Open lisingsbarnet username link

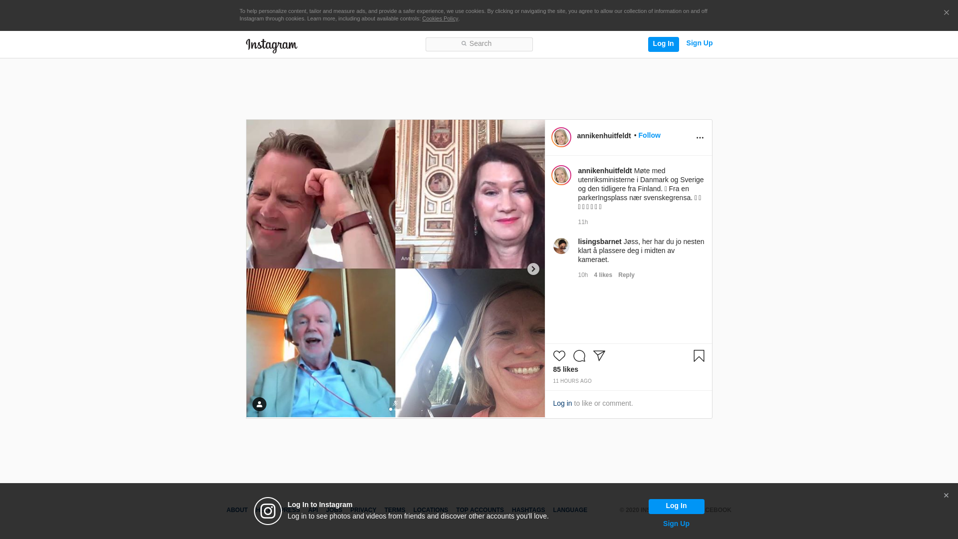click(x=599, y=242)
